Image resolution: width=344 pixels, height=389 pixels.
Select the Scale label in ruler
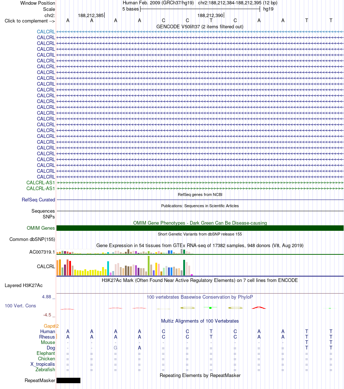click(49, 9)
